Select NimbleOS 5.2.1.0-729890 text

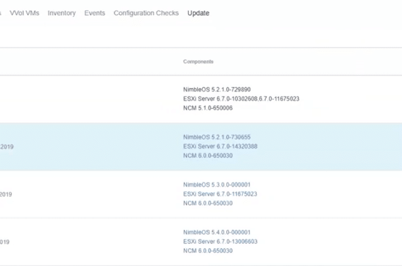point(217,90)
